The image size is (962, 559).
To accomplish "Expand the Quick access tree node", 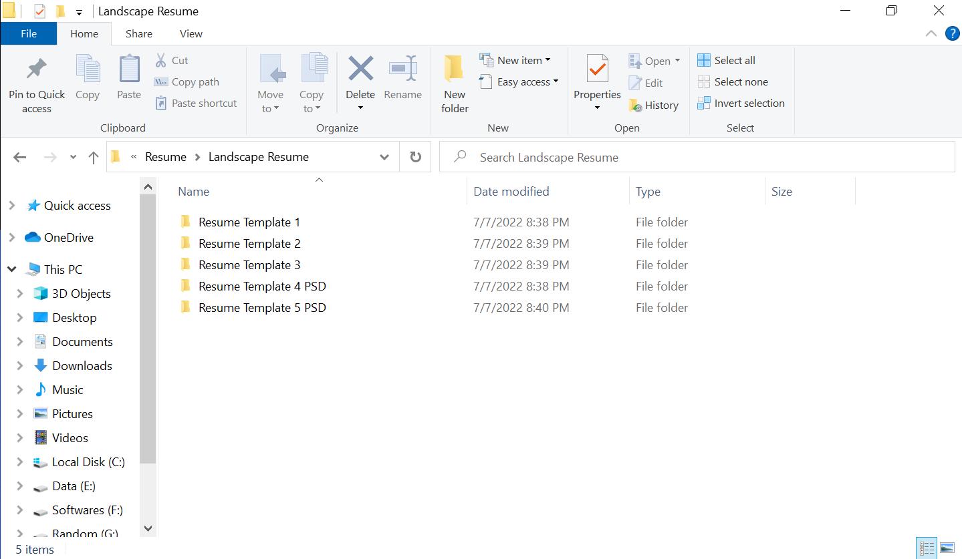I will 12,206.
